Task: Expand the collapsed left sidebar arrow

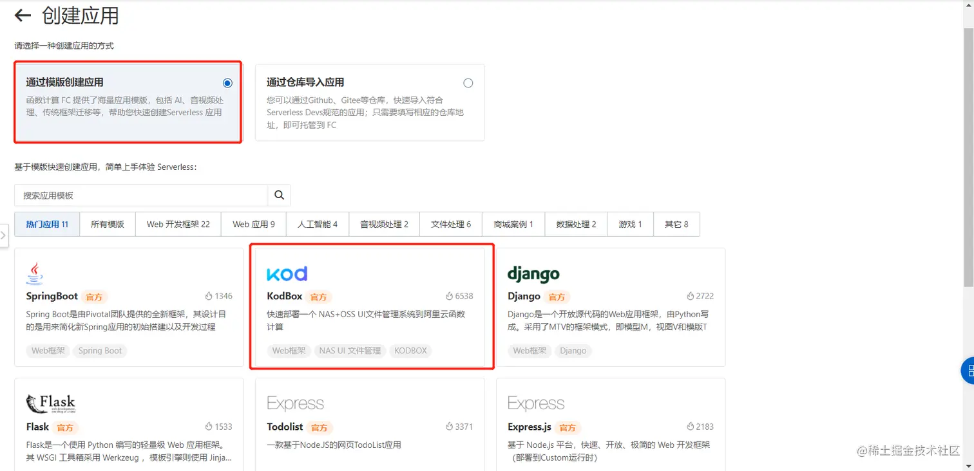Action: click(x=3, y=235)
